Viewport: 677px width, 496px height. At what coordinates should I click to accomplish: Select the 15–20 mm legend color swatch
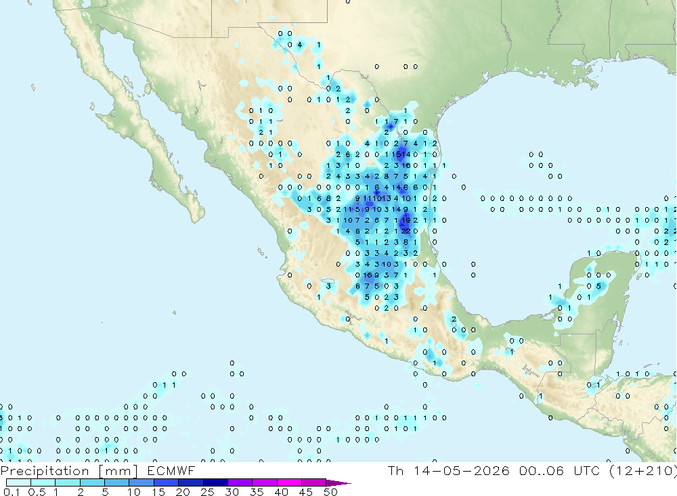(166, 482)
